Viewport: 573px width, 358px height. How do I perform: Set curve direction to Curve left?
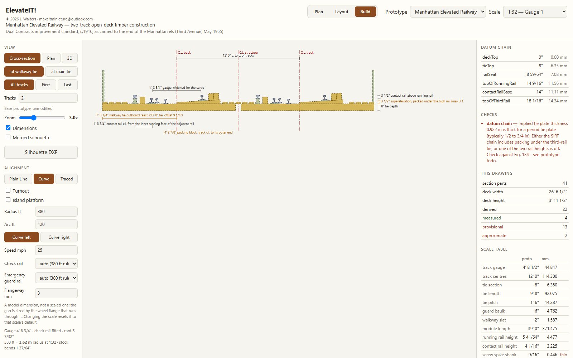tap(21, 237)
